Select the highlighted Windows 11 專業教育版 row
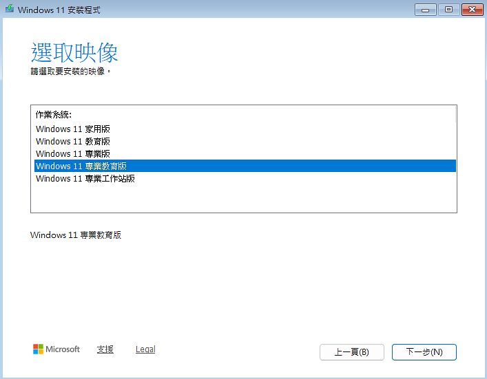This screenshot has height=379, width=487. coord(245,166)
